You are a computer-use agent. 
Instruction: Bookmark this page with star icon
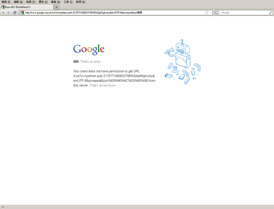(207, 13)
